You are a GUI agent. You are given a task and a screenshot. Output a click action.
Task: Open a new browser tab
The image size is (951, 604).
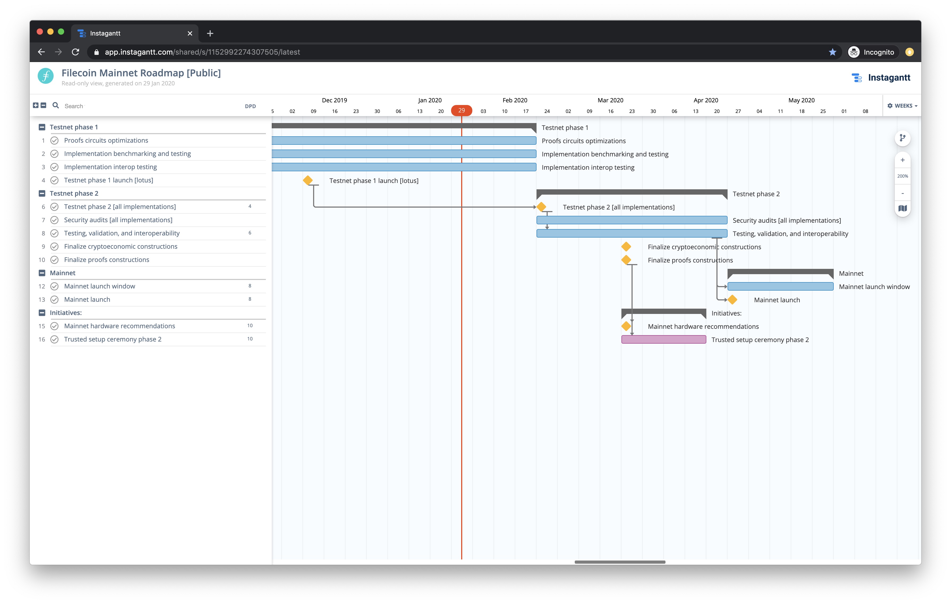pyautogui.click(x=210, y=33)
